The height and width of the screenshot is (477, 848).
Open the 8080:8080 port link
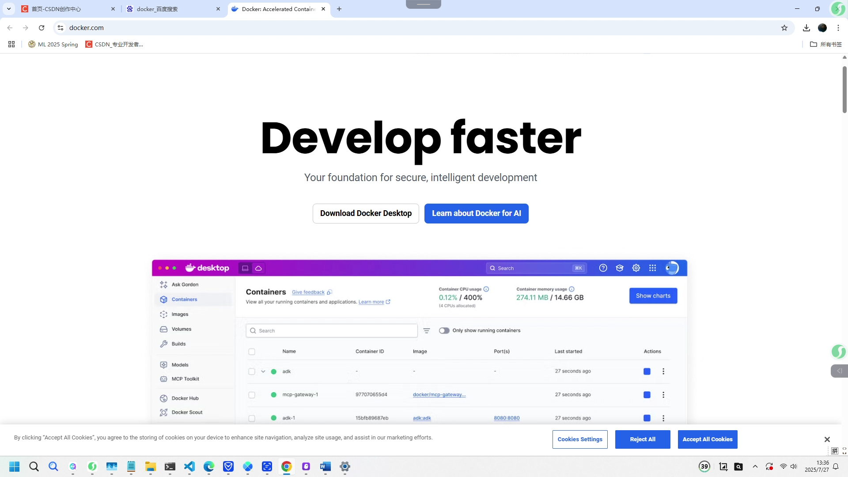(x=507, y=418)
